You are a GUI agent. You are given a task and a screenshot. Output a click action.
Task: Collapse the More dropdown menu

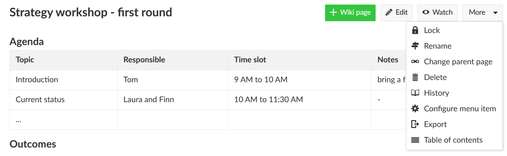coord(482,13)
